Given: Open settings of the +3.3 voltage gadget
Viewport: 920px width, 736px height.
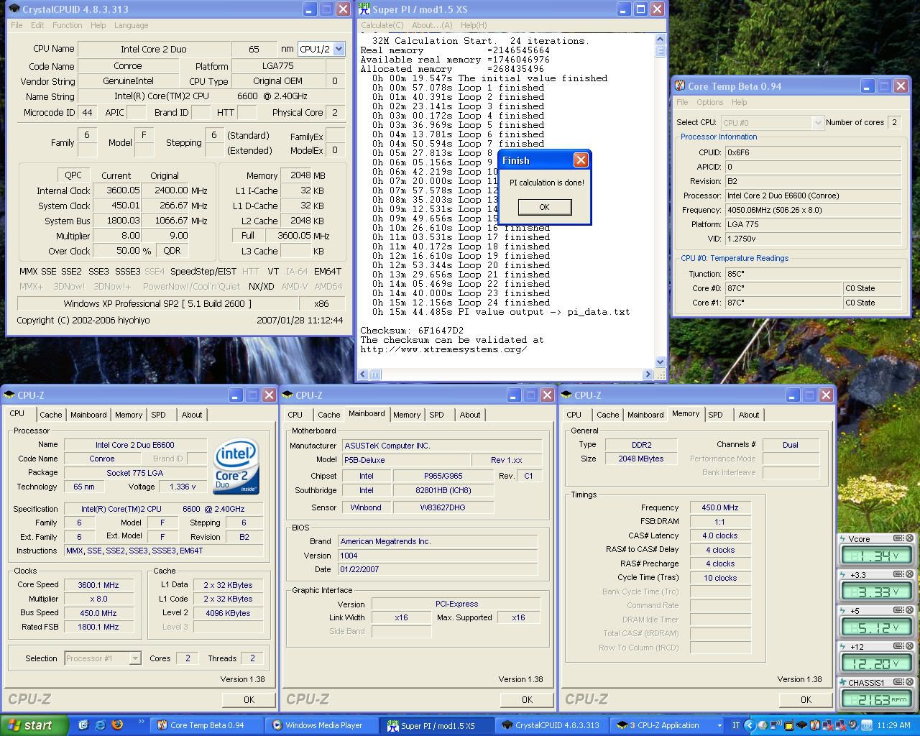Looking at the screenshot, I should click(898, 574).
